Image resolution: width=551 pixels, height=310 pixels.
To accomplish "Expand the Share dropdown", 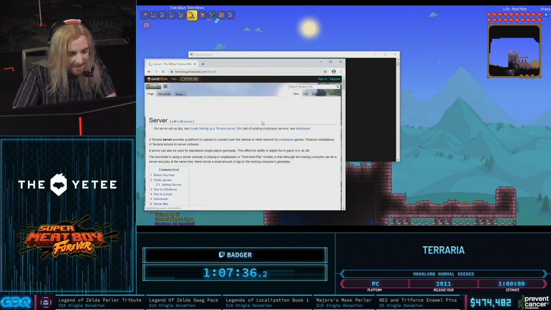I will [180, 94].
